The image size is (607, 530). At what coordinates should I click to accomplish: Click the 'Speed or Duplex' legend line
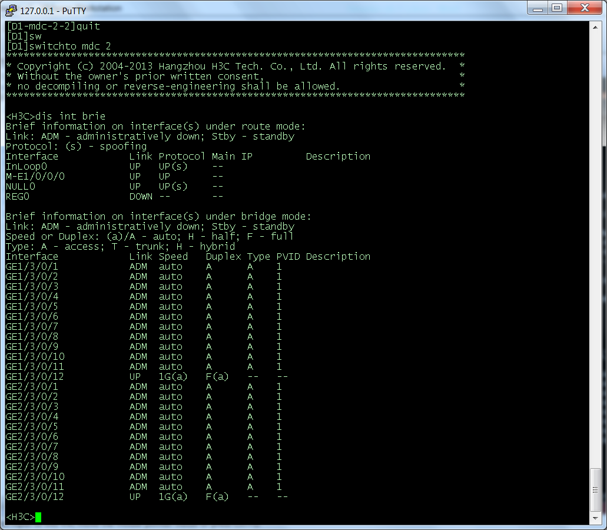[x=150, y=237]
